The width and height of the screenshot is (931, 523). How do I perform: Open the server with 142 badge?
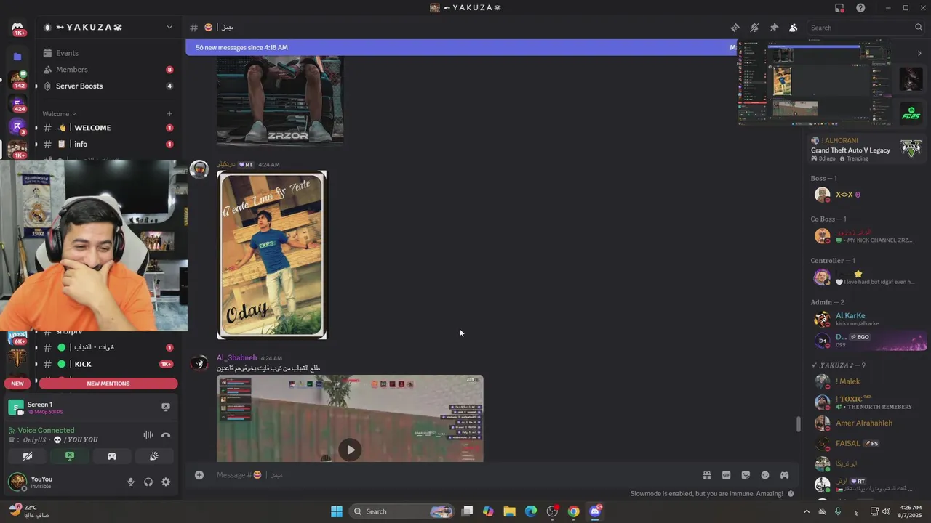(17, 80)
